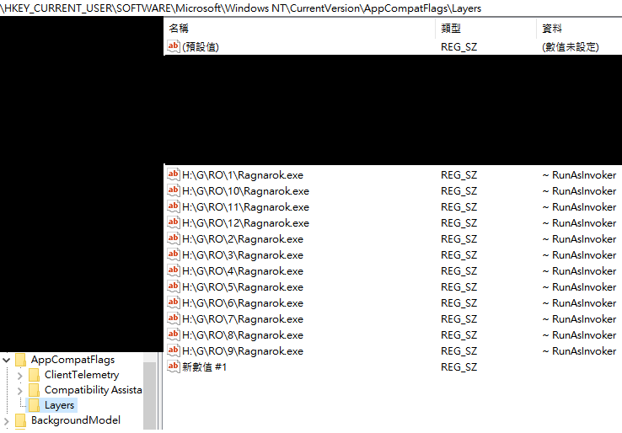
Task: Select H:\G\RO\5\Ragnarok.exe value name
Action: click(x=243, y=287)
